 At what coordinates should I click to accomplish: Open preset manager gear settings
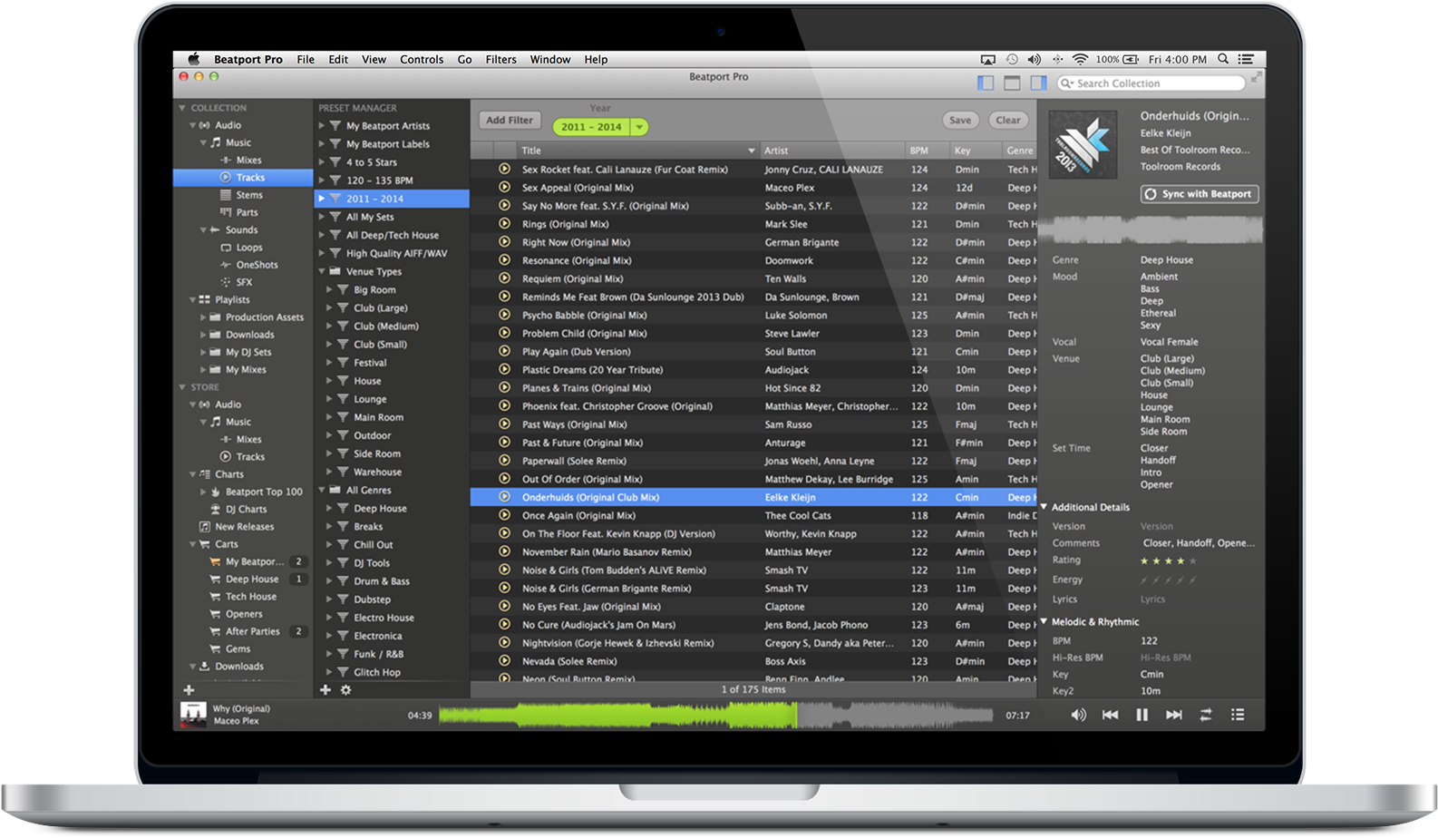pyautogui.click(x=345, y=690)
